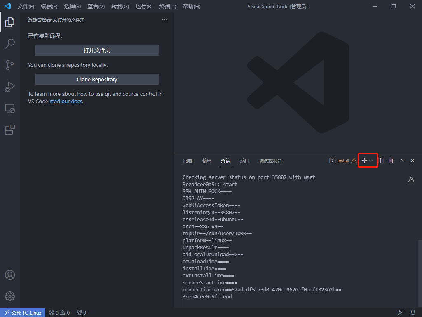Open Explorer's more actions ellipsis
The width and height of the screenshot is (422, 317).
(165, 20)
